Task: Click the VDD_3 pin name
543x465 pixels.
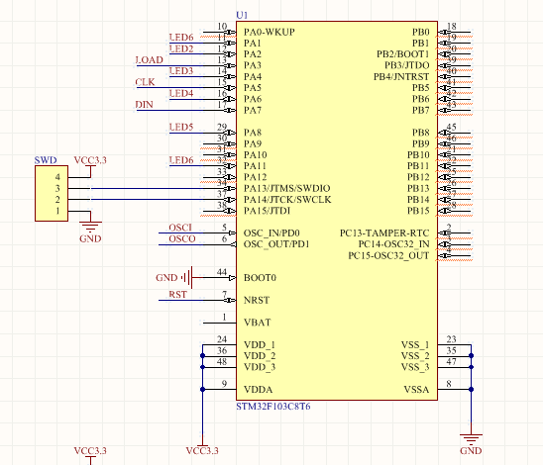Action: (x=260, y=367)
